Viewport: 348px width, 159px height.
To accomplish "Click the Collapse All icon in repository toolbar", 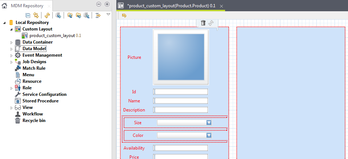I will [28, 15].
